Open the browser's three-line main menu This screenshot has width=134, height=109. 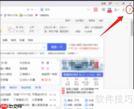(x=130, y=9)
